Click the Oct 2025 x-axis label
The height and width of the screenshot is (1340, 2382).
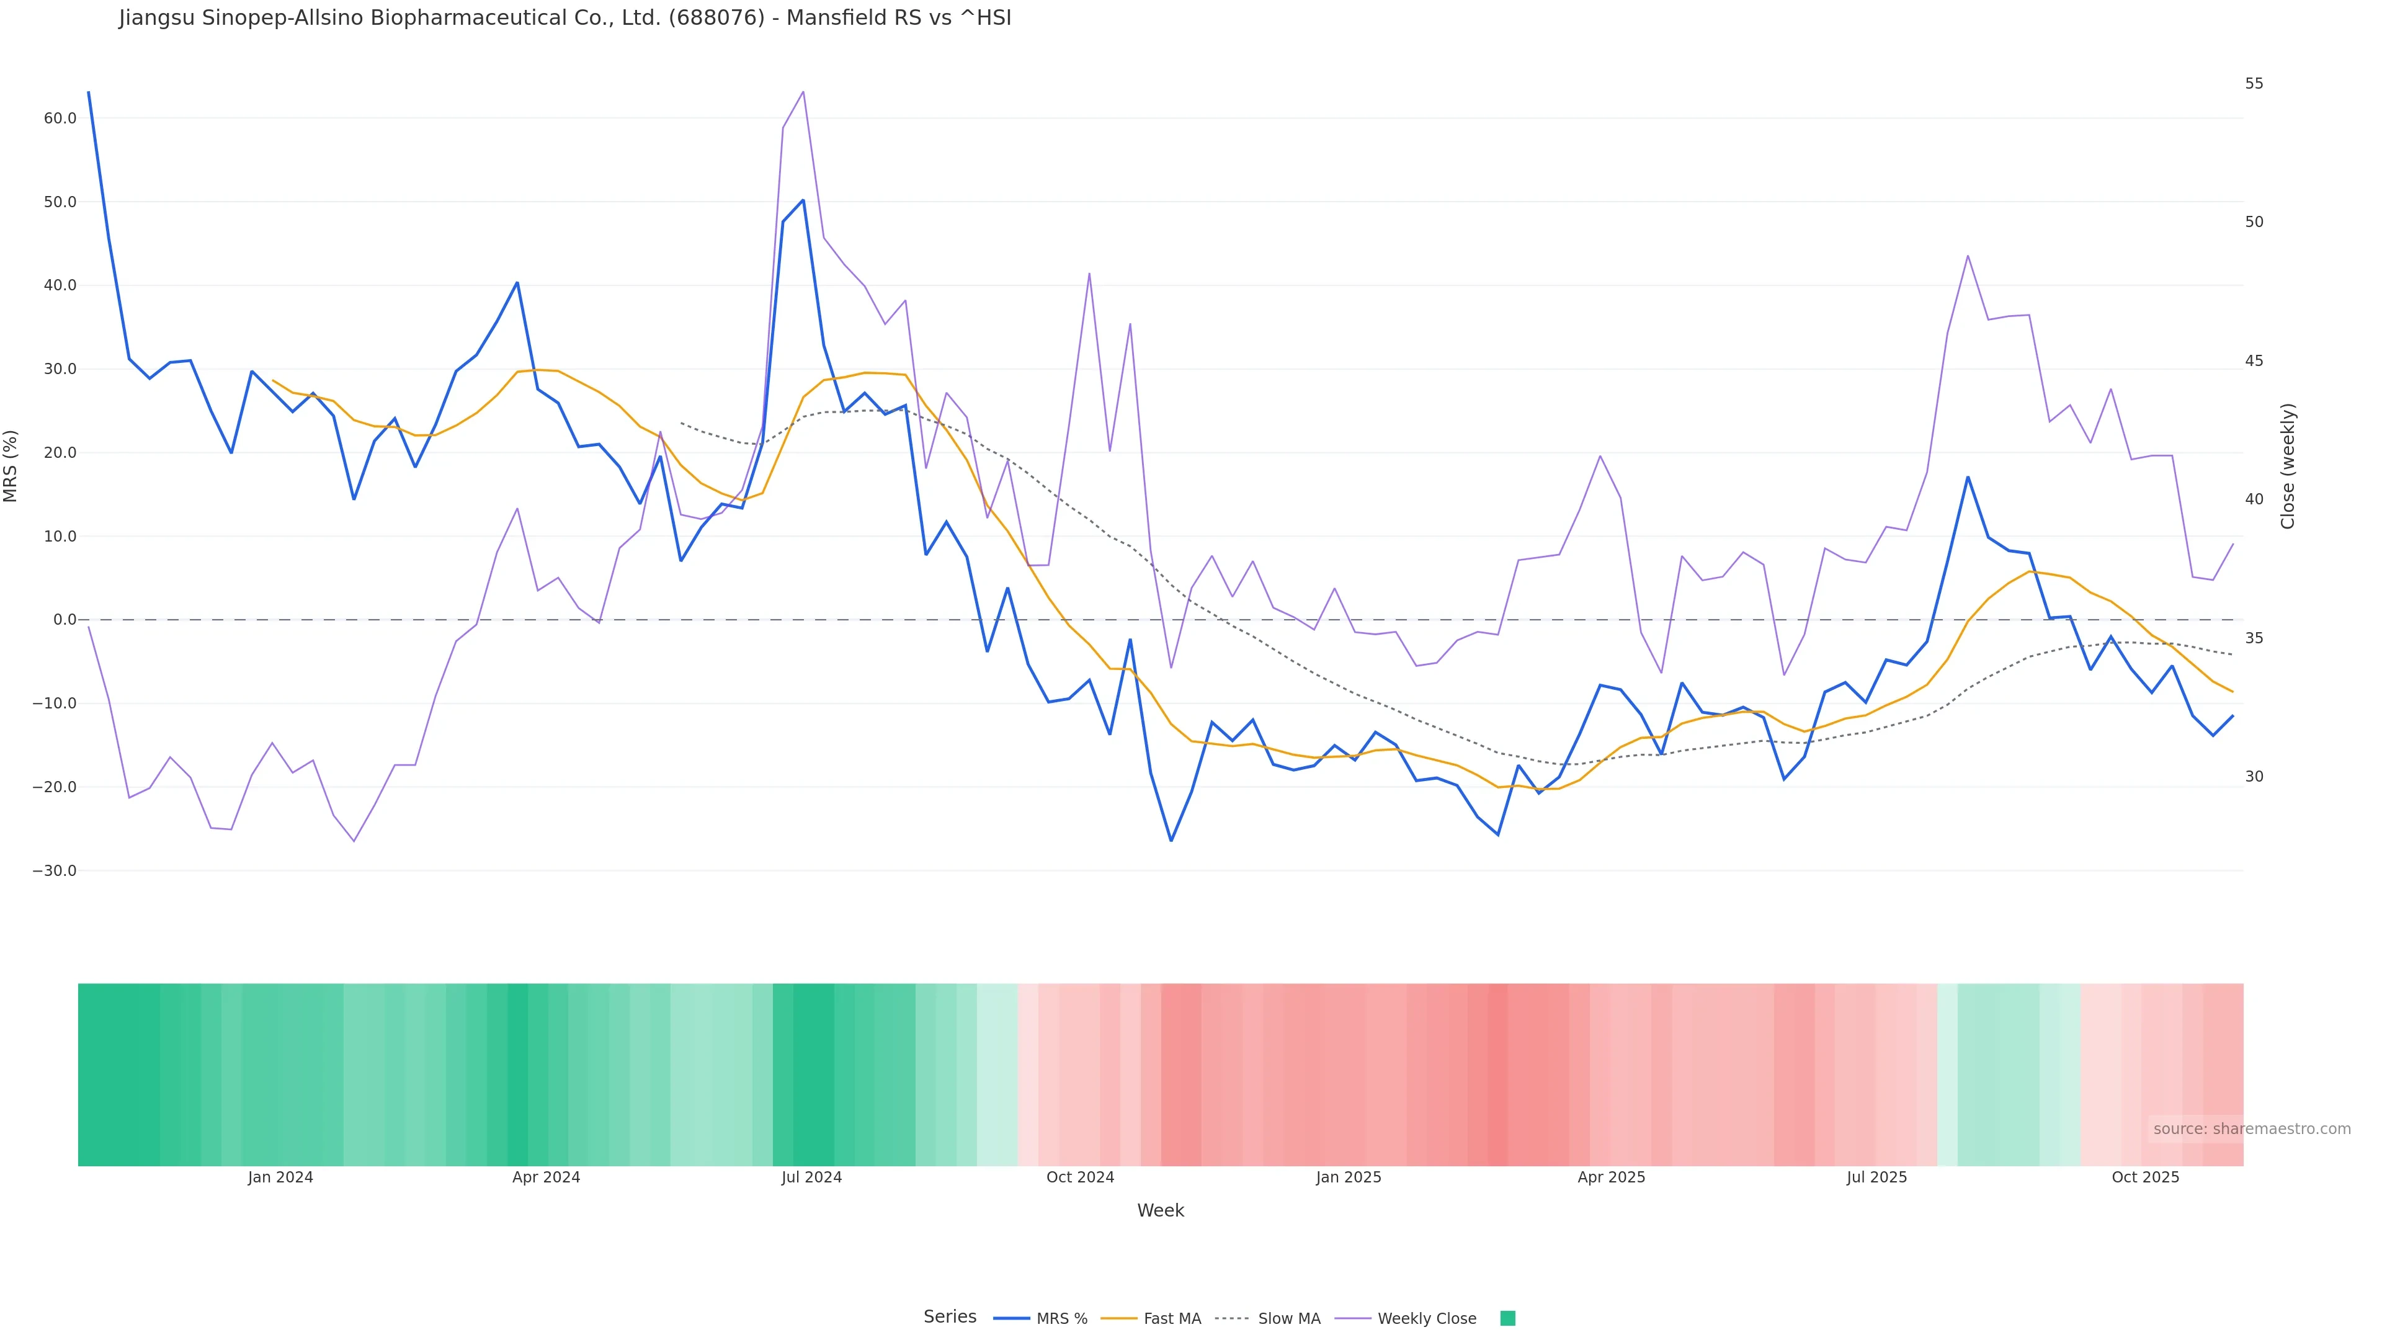pyautogui.click(x=2145, y=1177)
